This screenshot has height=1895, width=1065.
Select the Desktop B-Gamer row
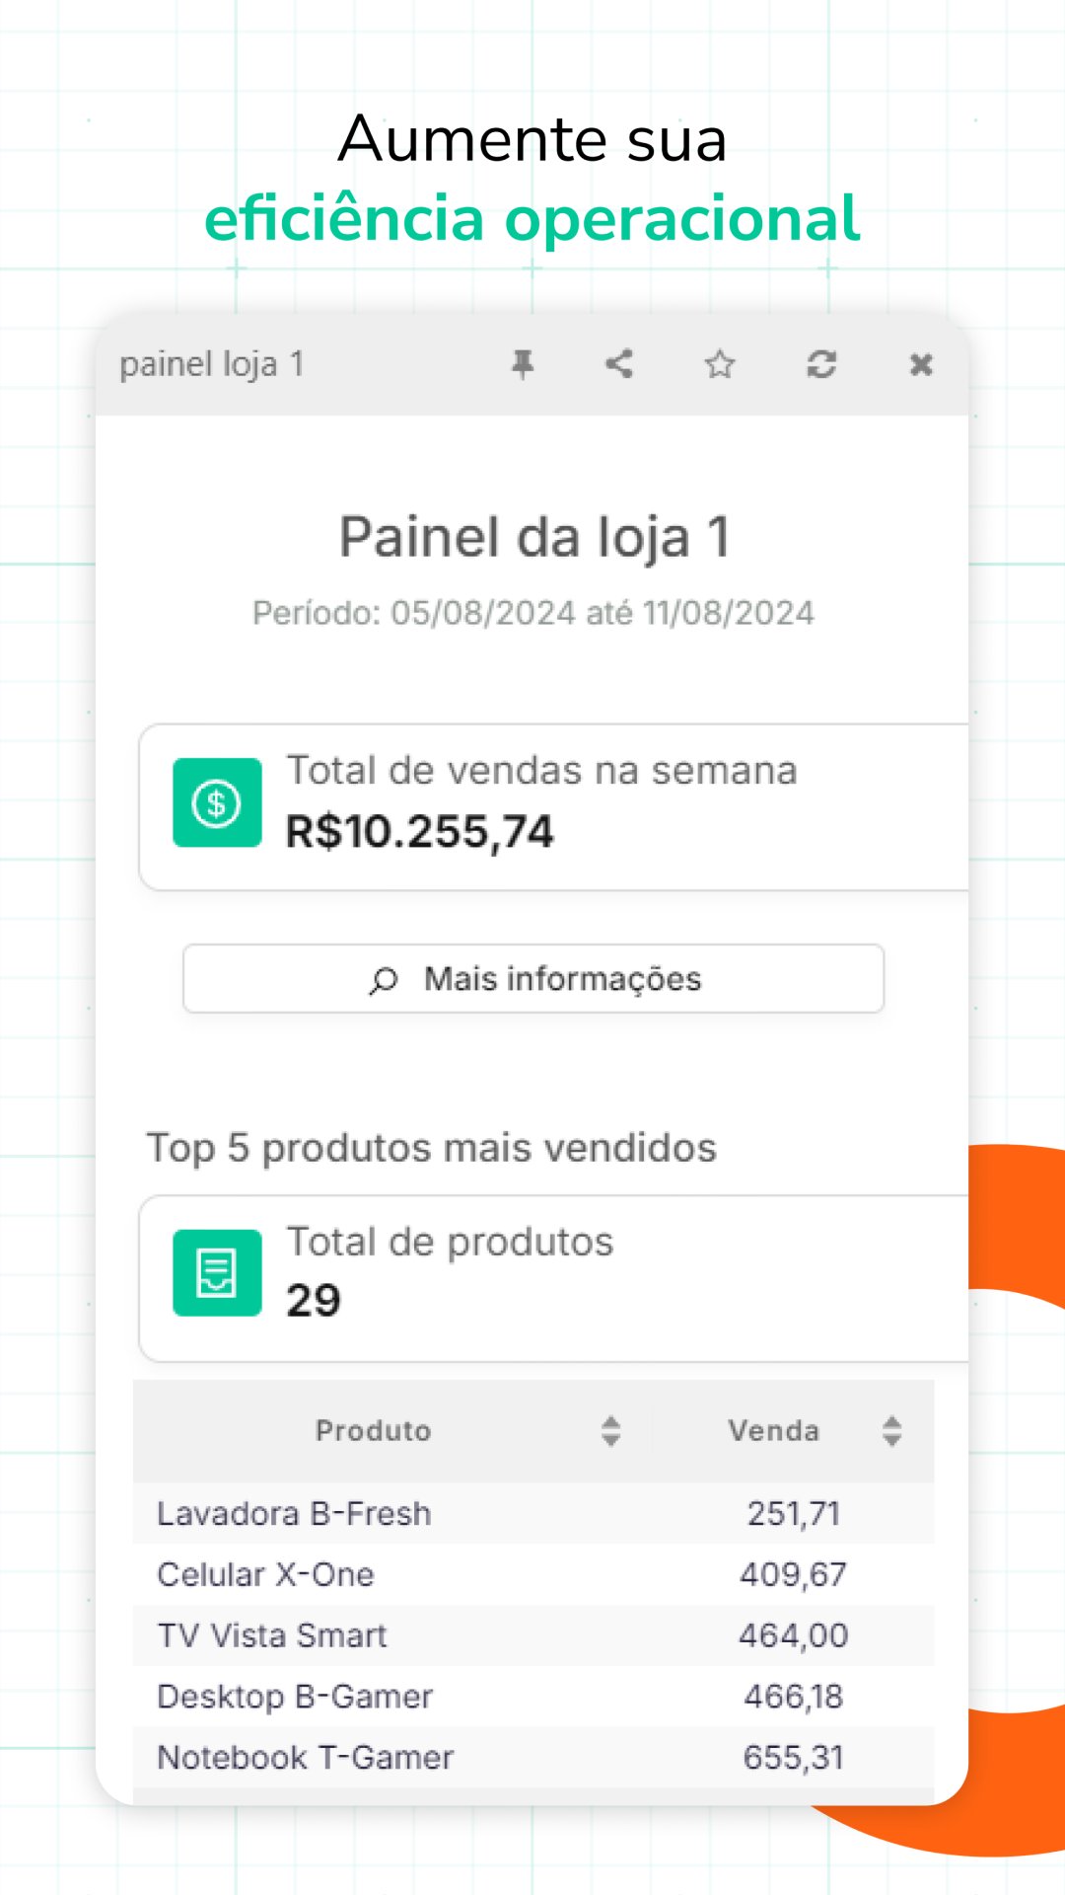295,1697
